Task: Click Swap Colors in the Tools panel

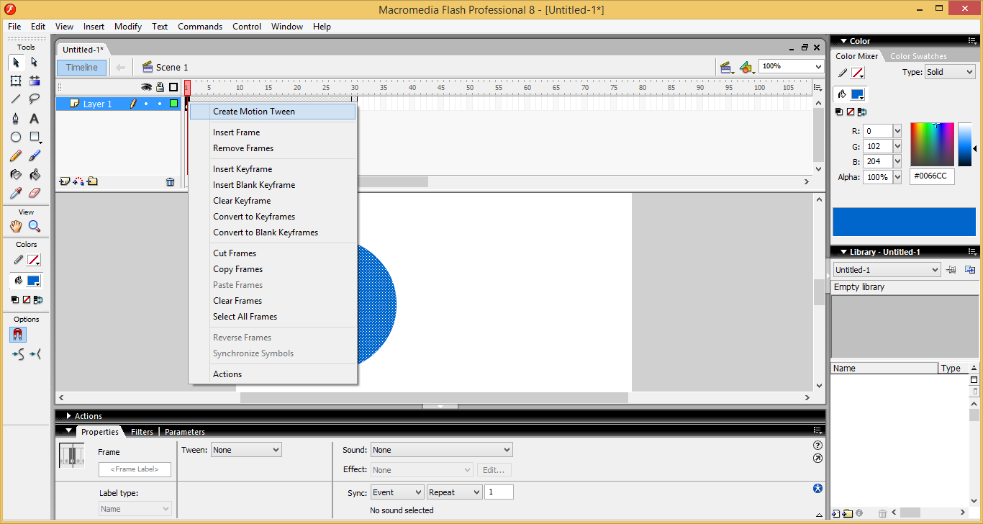Action: 38,299
